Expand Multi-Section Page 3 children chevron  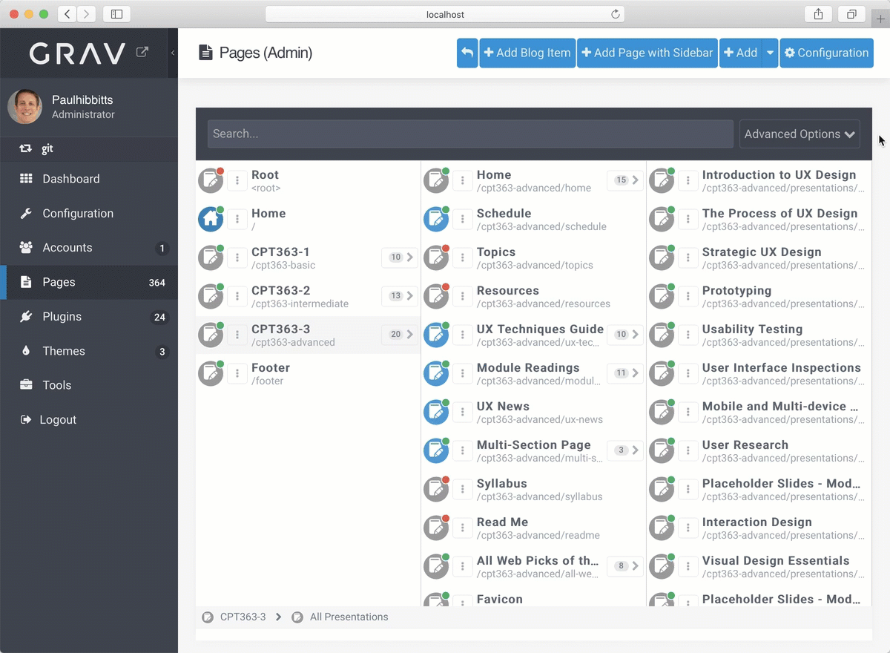pyautogui.click(x=625, y=450)
